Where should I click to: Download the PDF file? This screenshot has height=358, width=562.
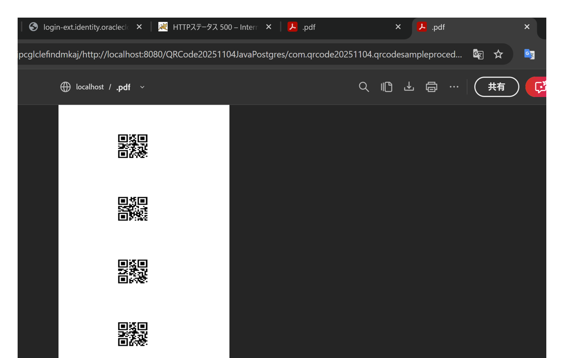(409, 87)
